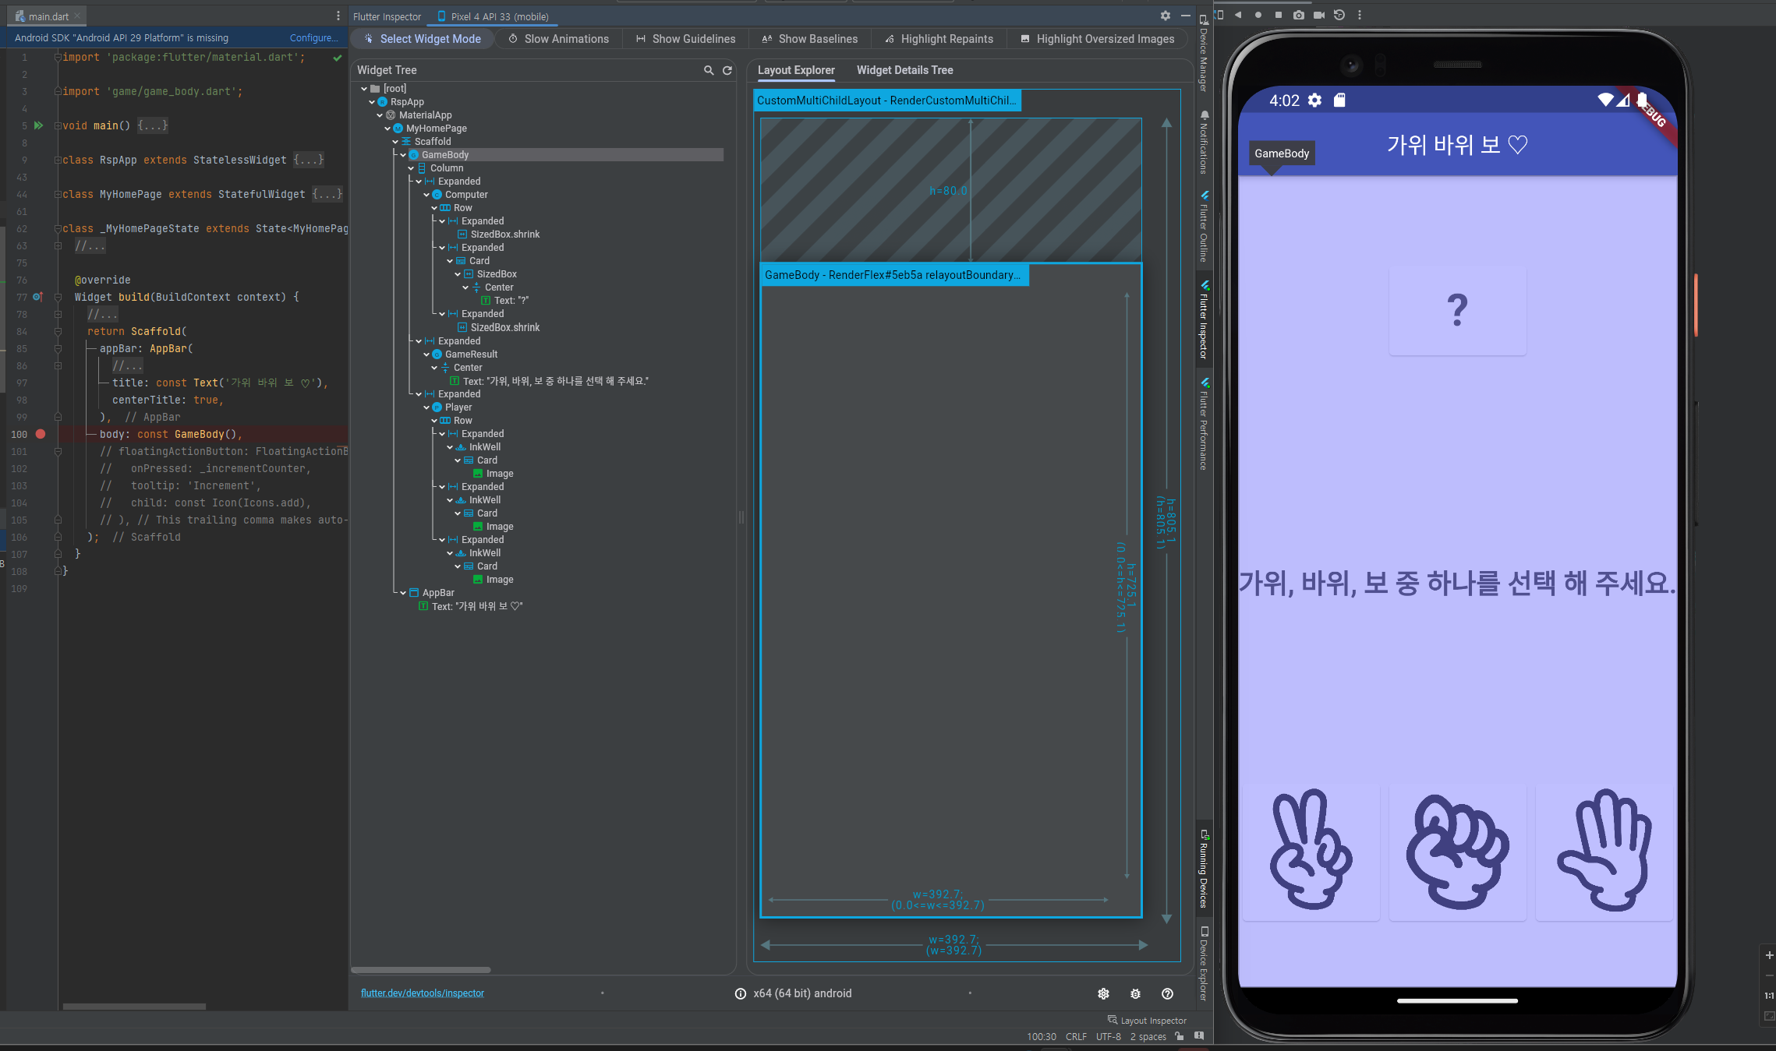Screen dimensions: 1776x1051
Task: Click the emulator screen record video icon
Action: [x=1319, y=15]
